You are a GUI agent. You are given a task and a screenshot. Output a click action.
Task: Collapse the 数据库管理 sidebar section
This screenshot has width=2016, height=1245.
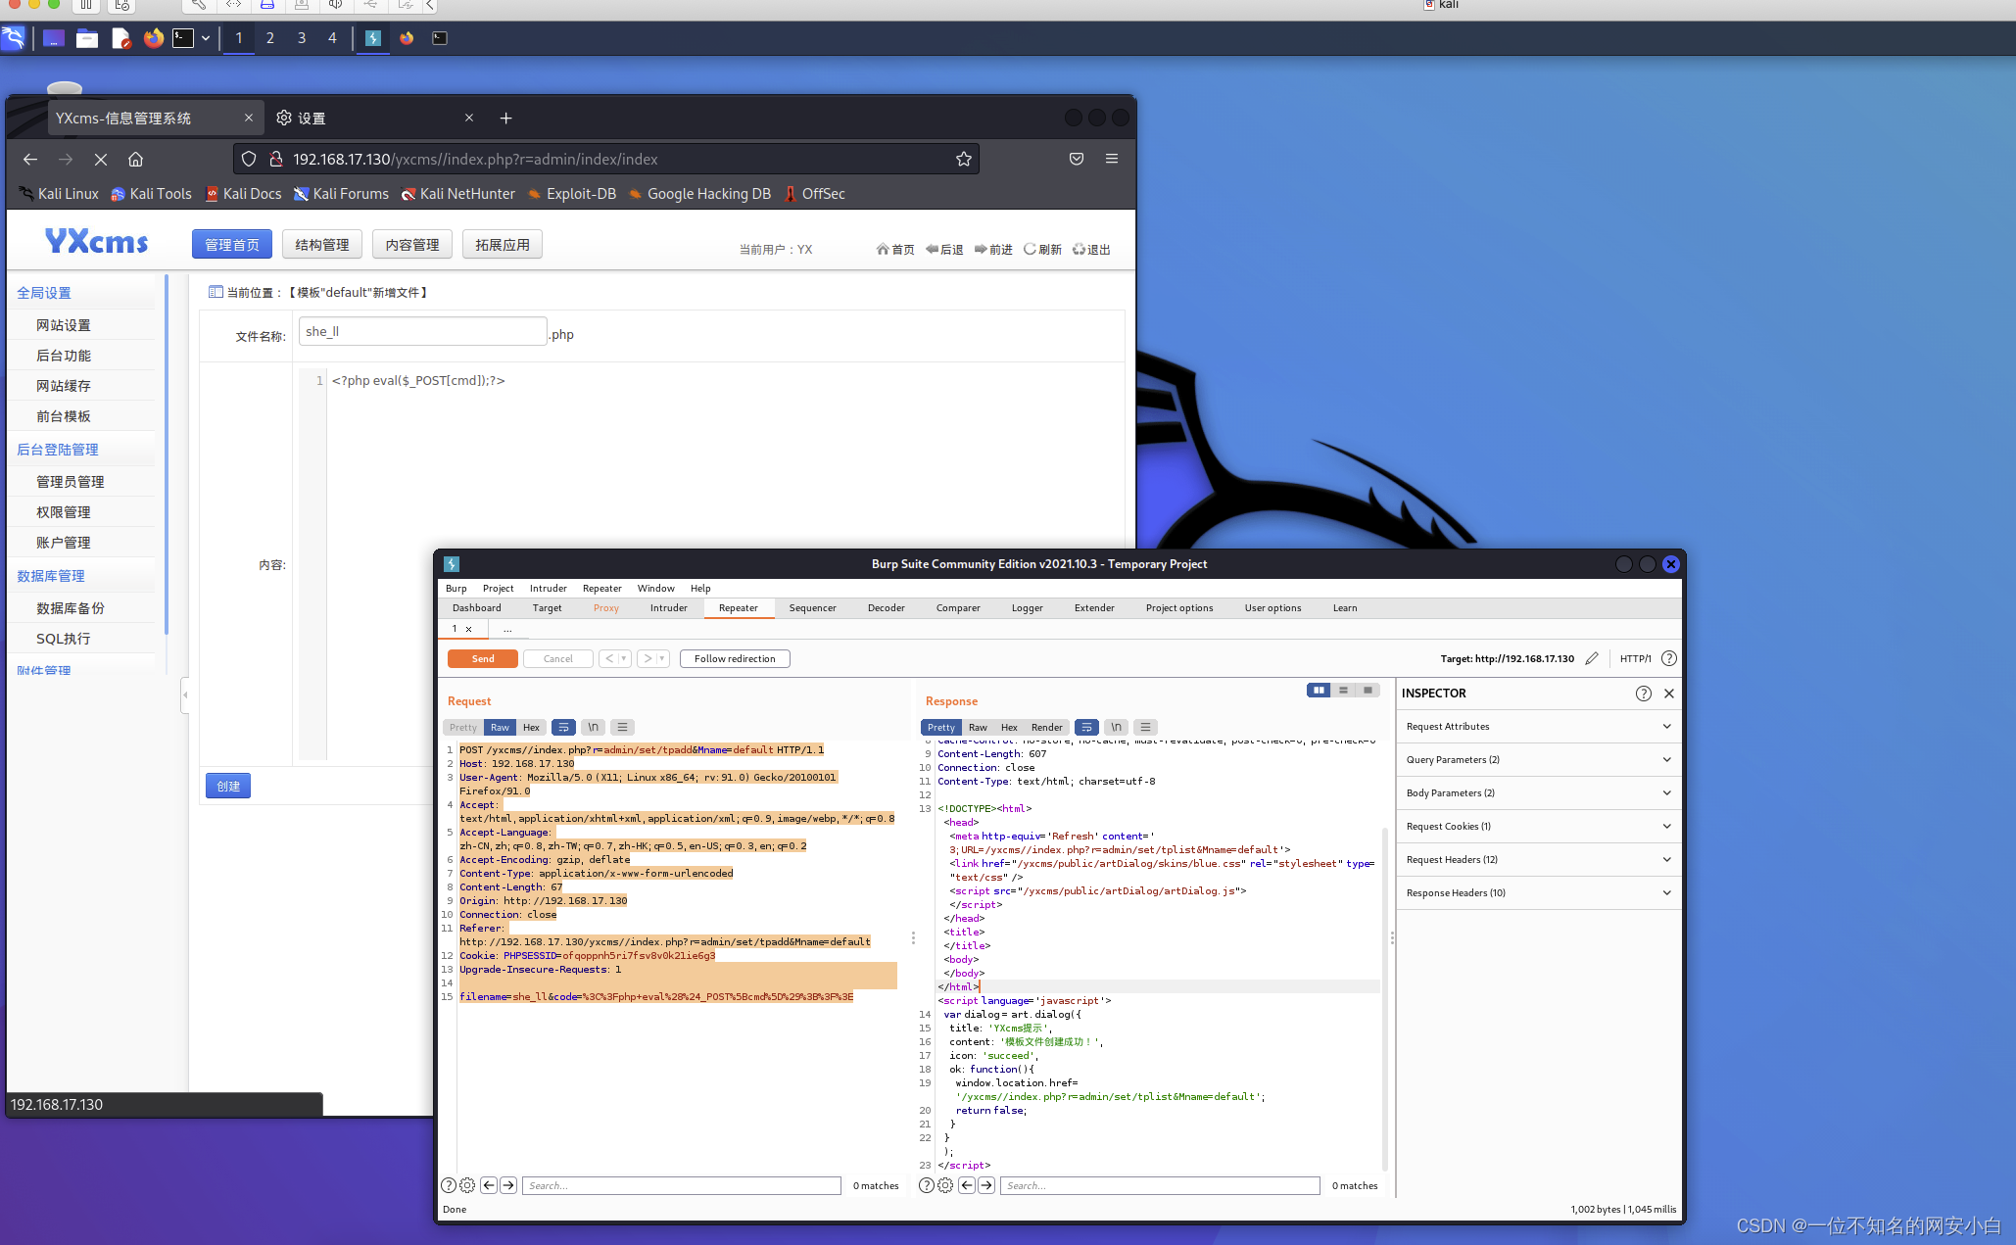(x=51, y=576)
